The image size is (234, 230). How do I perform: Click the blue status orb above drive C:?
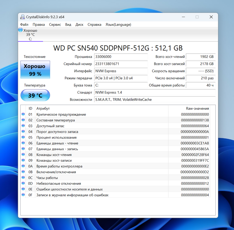(21, 30)
